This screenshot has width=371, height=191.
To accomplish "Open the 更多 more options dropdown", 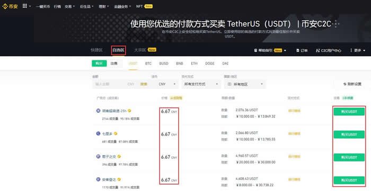I will (x=358, y=50).
